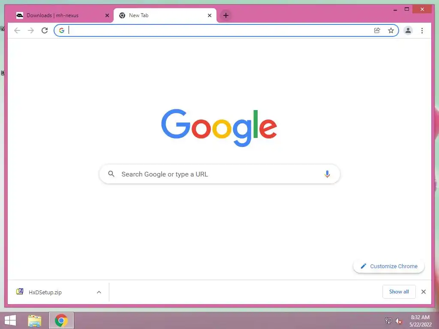This screenshot has height=329, width=439.
Task: Go back using the back arrow
Action: 17,30
